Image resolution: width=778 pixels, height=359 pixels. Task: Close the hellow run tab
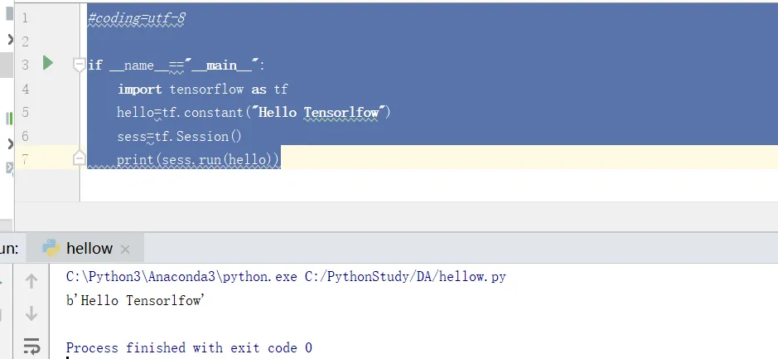(125, 250)
